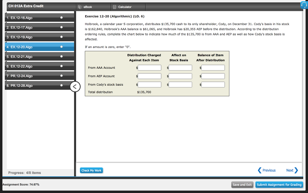308x193 pixels.
Task: Open the eBook reader icon
Action: (x=79, y=6)
